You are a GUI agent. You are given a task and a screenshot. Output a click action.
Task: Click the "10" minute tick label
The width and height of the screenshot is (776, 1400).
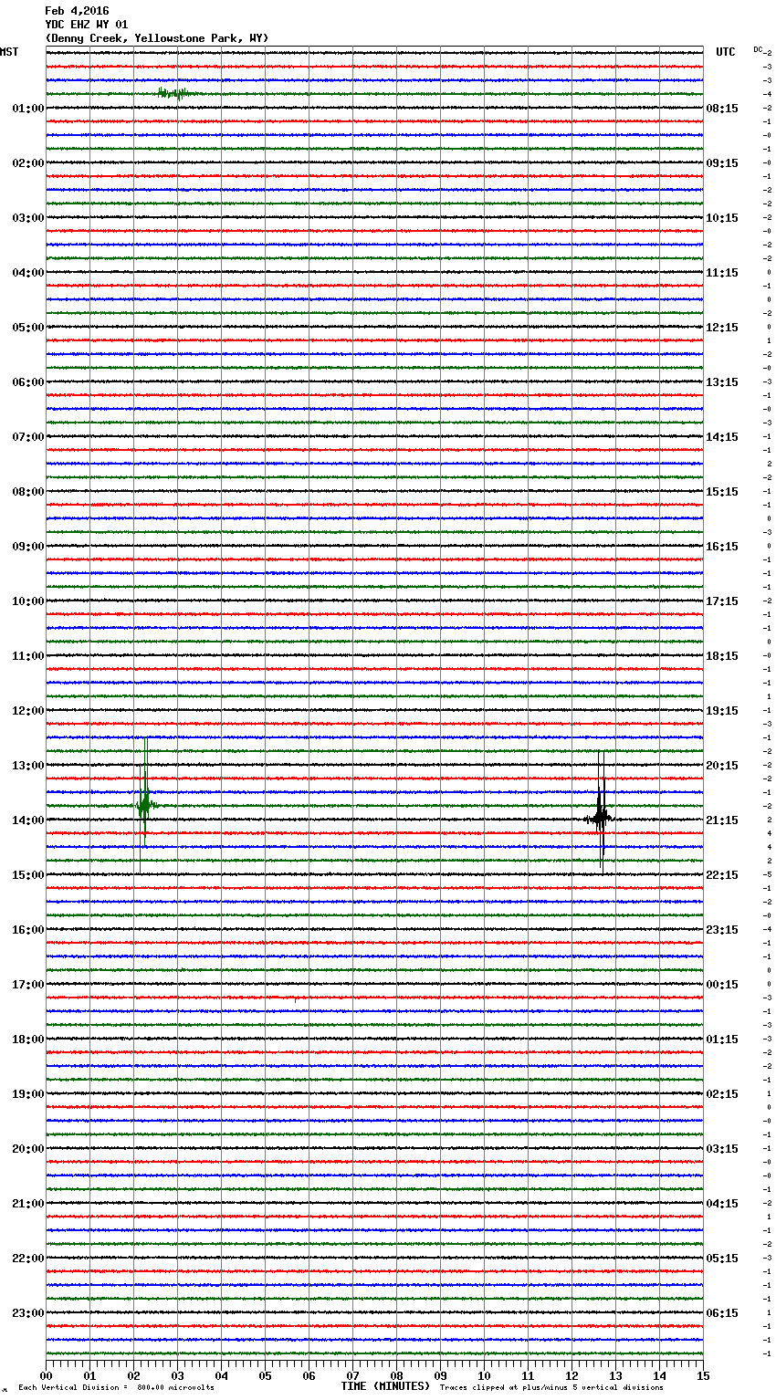coord(484,1375)
